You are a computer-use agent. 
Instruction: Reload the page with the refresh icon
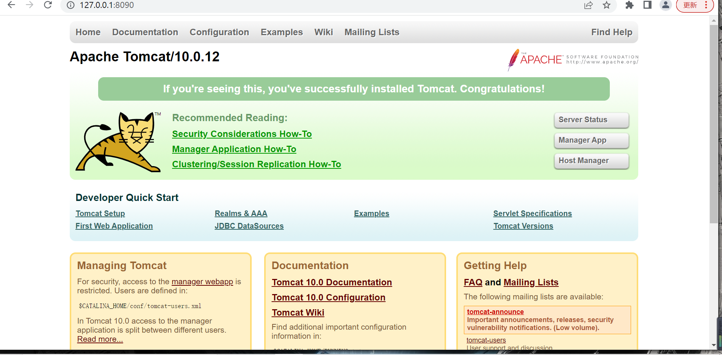(x=48, y=5)
